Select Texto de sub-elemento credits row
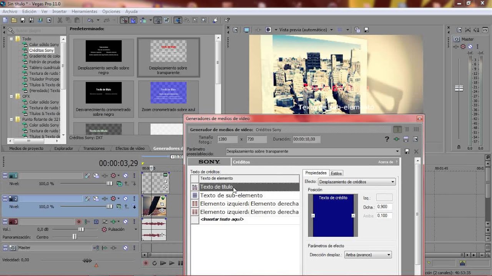The width and height of the screenshot is (492, 276). pos(249,195)
